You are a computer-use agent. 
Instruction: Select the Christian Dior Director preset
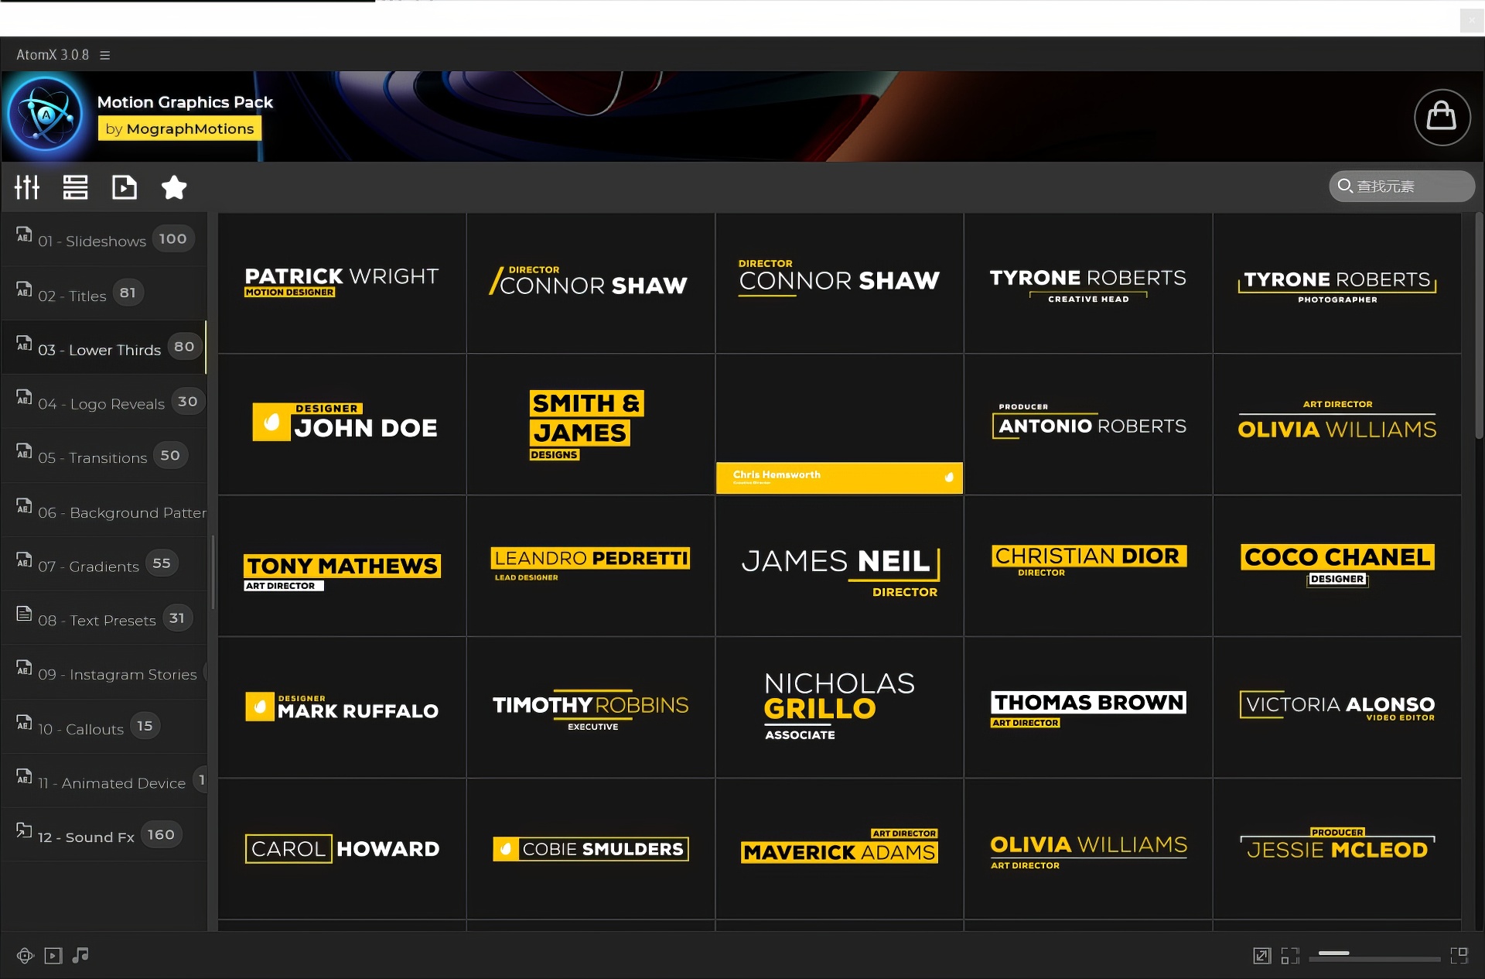click(x=1088, y=567)
